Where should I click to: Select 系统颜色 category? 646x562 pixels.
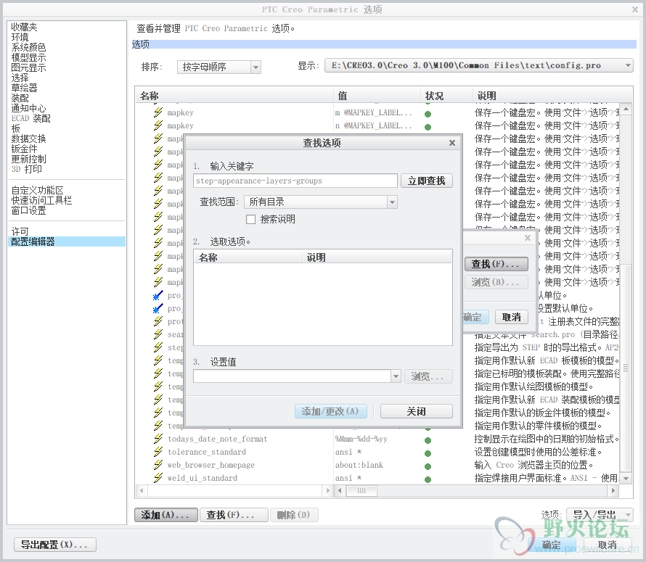[x=28, y=47]
